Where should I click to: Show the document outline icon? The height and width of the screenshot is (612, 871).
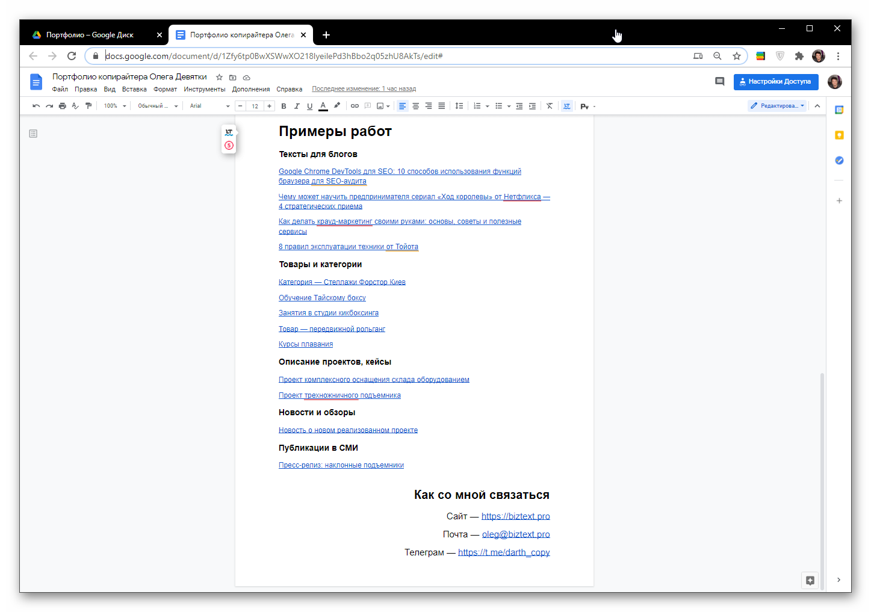(x=33, y=134)
